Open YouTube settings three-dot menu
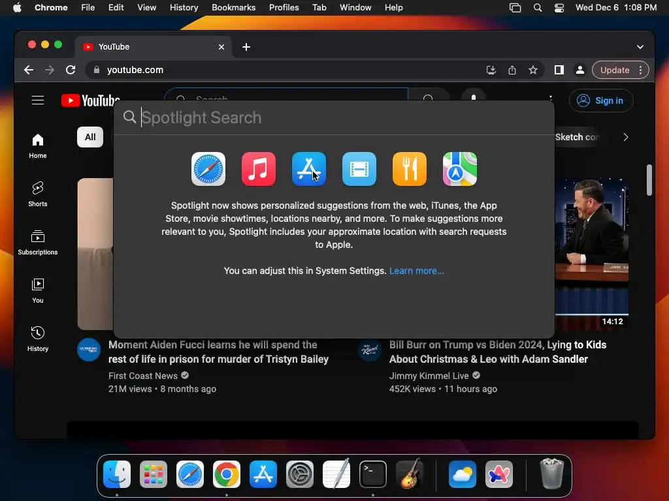 click(551, 99)
